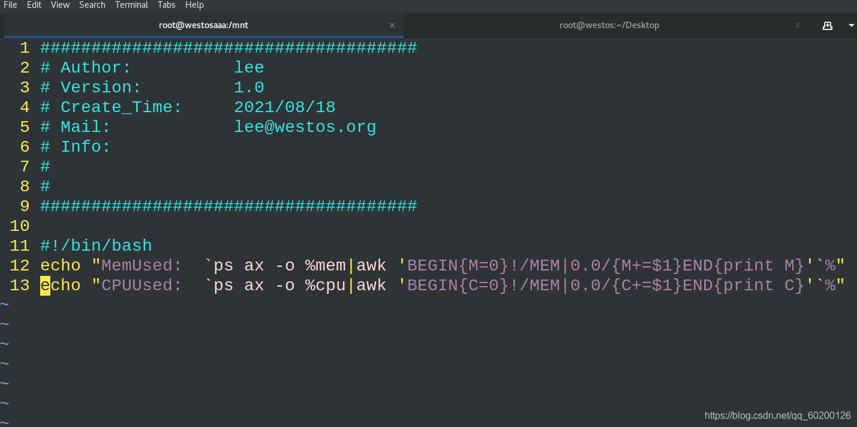Click line number 10 in the gutter
The image size is (857, 427).
tap(20, 225)
